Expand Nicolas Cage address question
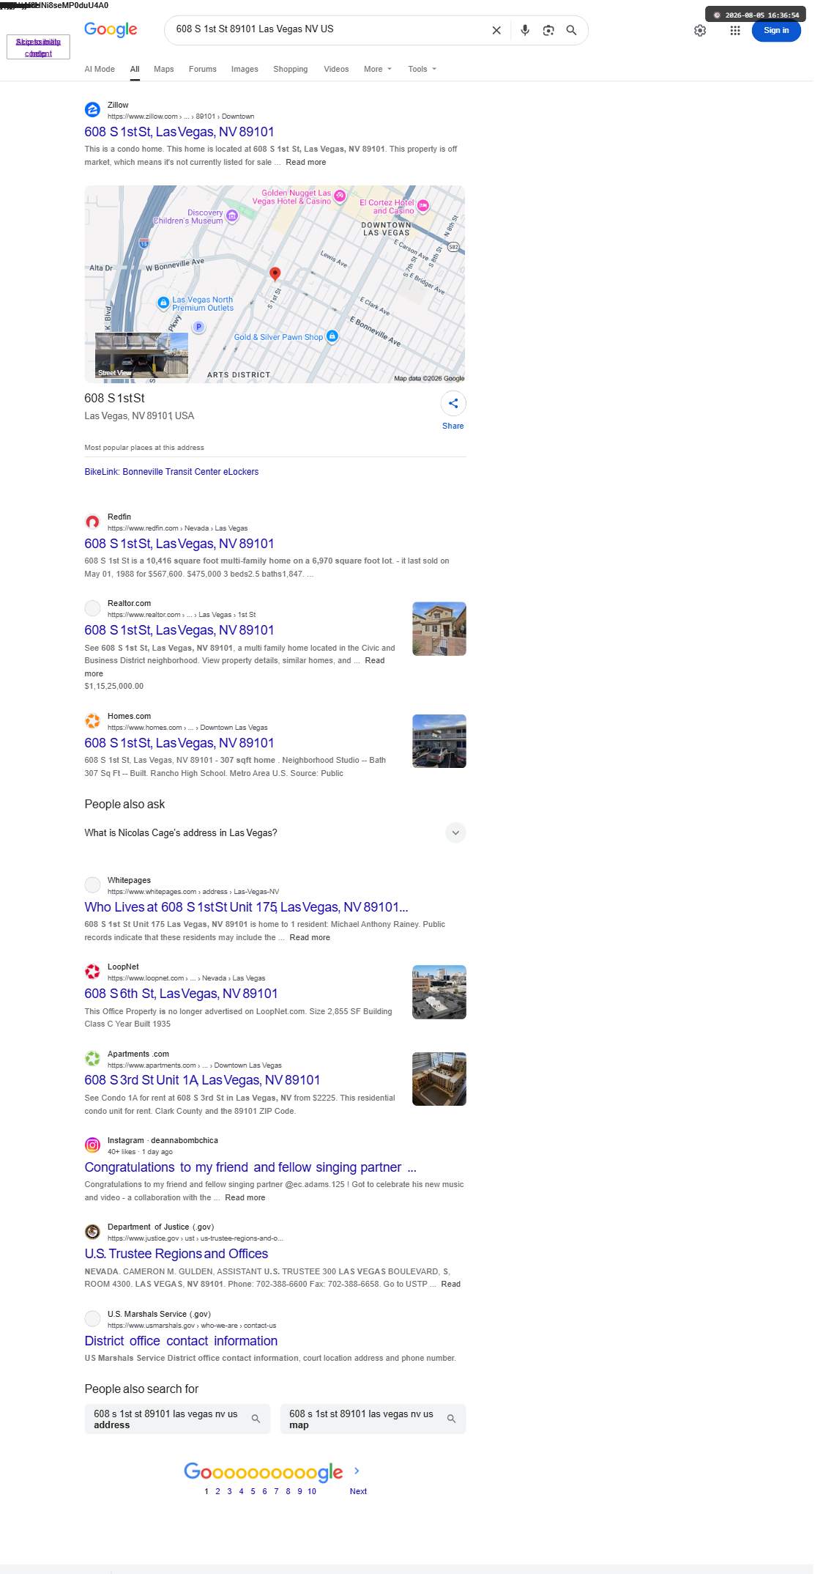 tap(455, 833)
